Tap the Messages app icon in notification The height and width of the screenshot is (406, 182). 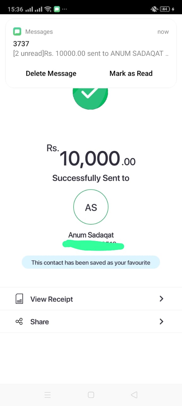tap(17, 32)
